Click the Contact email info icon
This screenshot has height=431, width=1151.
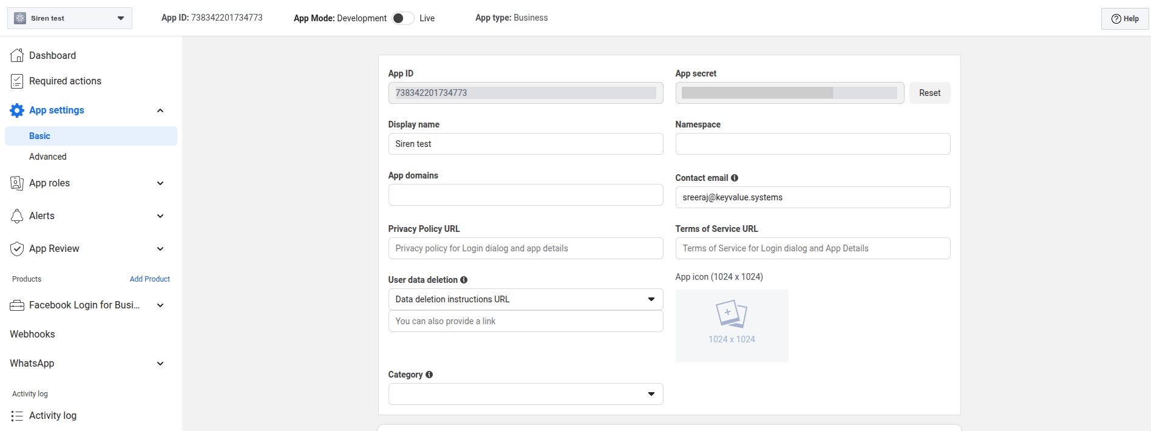735,178
